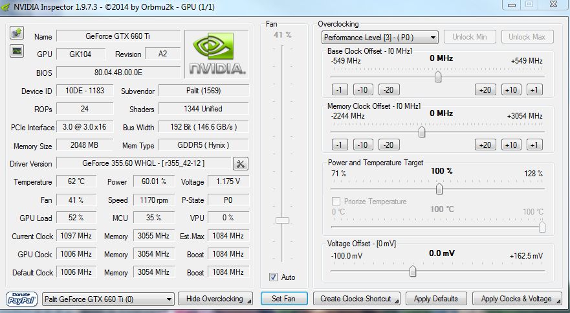
Task: Click the Driver Version field
Action: pos(144,163)
